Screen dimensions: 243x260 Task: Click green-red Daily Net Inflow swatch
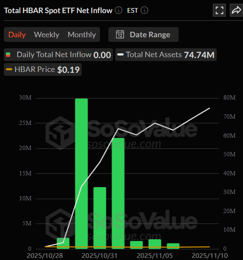pyautogui.click(x=8, y=55)
